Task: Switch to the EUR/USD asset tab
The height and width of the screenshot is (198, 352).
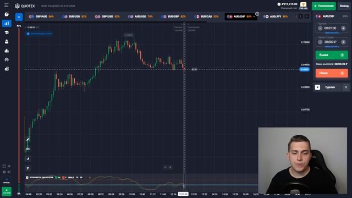Action: click(x=75, y=16)
